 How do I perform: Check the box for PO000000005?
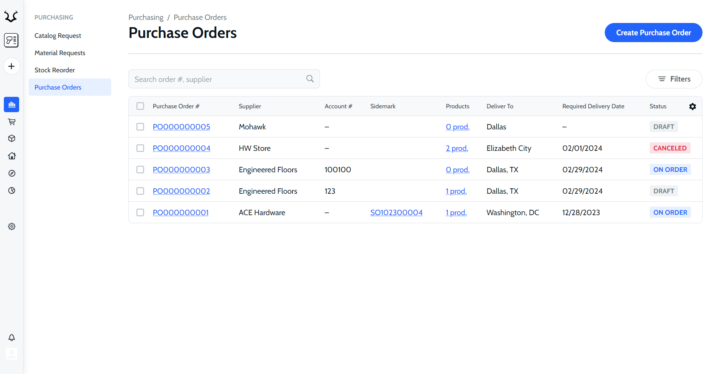(140, 127)
